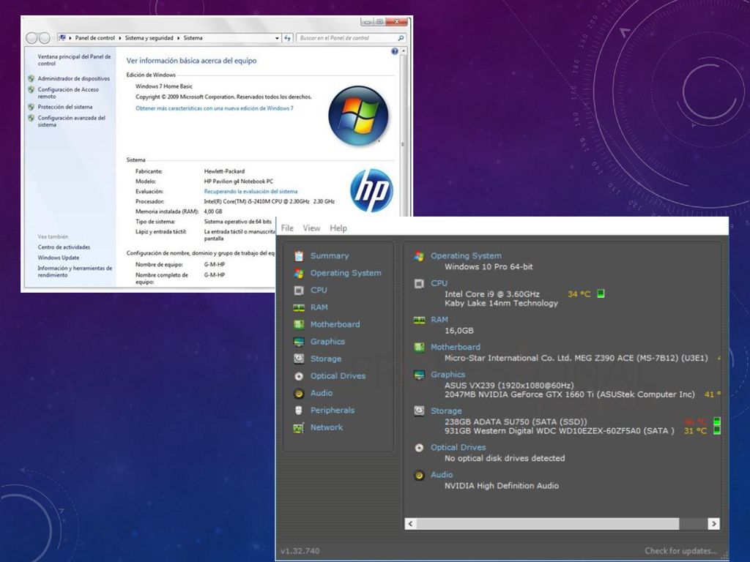Click the Speccy horizontal scrollbar thumb

click(548, 524)
